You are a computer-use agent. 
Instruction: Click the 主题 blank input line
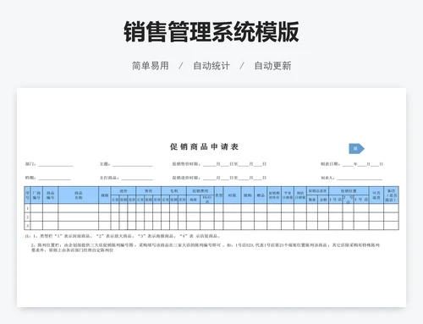133,164
